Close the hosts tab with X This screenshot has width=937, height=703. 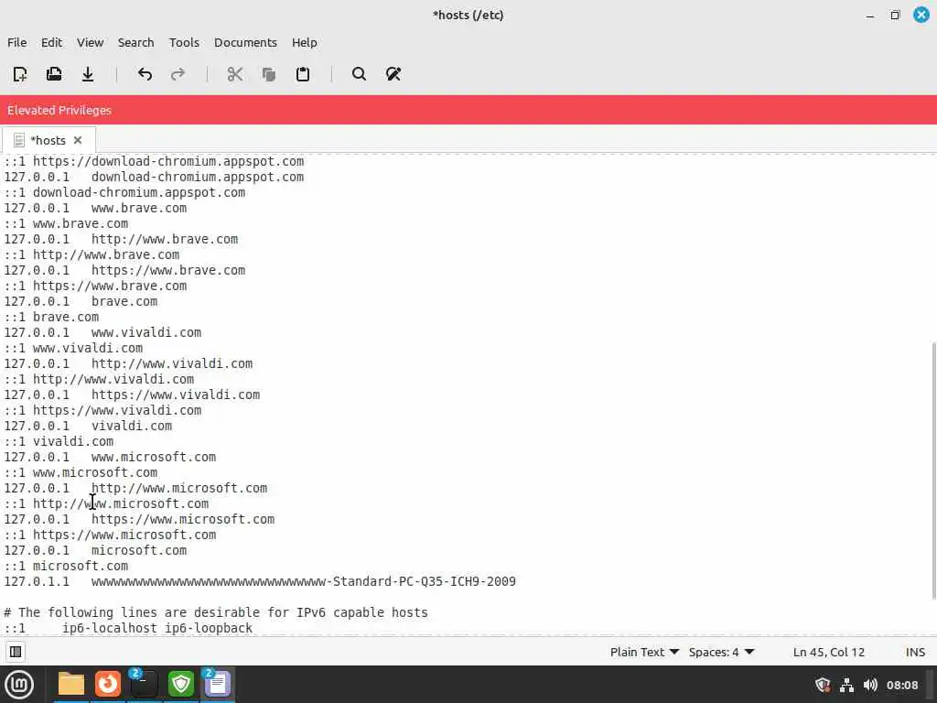(78, 140)
